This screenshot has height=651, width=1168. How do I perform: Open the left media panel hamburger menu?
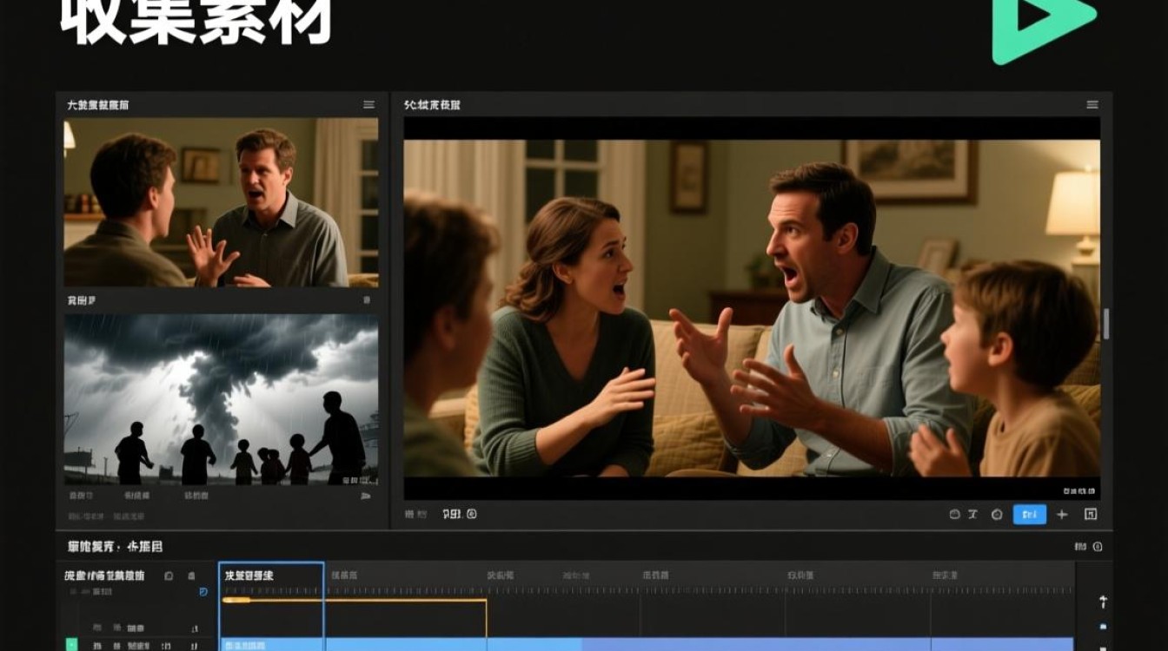(x=369, y=104)
